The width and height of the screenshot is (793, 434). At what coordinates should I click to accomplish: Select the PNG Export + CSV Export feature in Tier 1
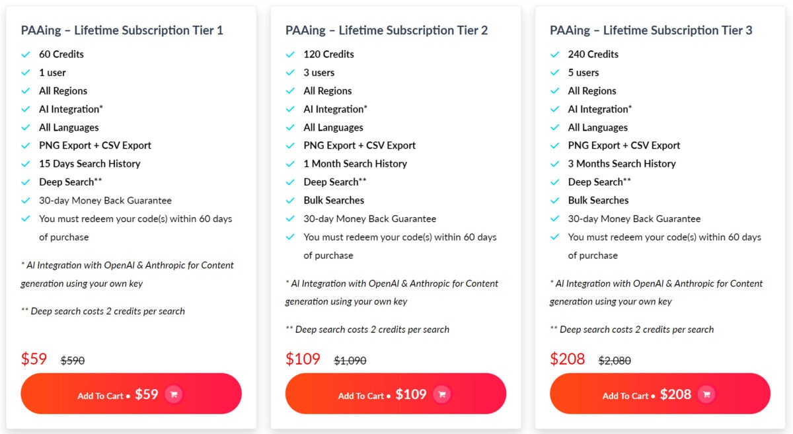coord(94,145)
